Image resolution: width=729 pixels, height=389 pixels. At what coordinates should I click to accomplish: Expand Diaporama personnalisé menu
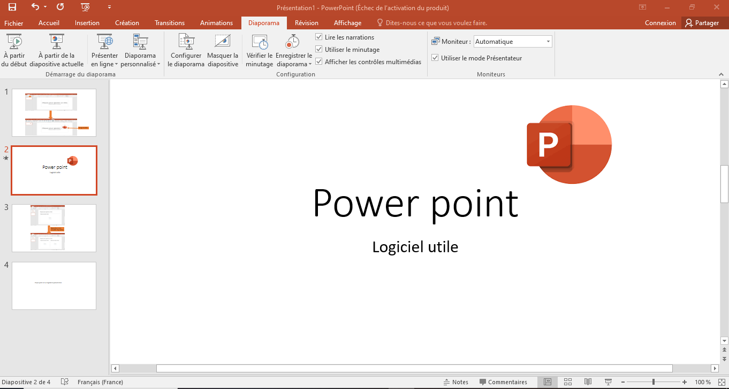(140, 50)
